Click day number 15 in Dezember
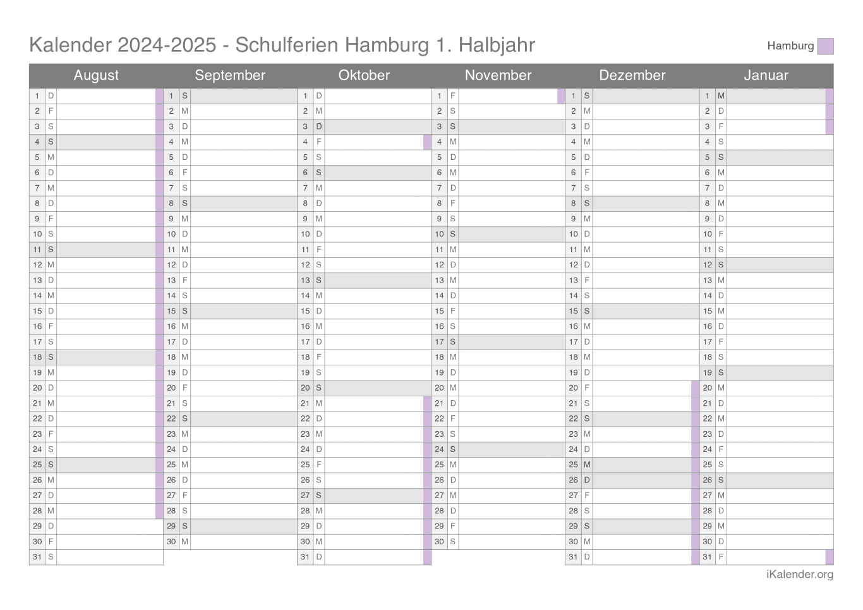The image size is (863, 610). (x=573, y=311)
